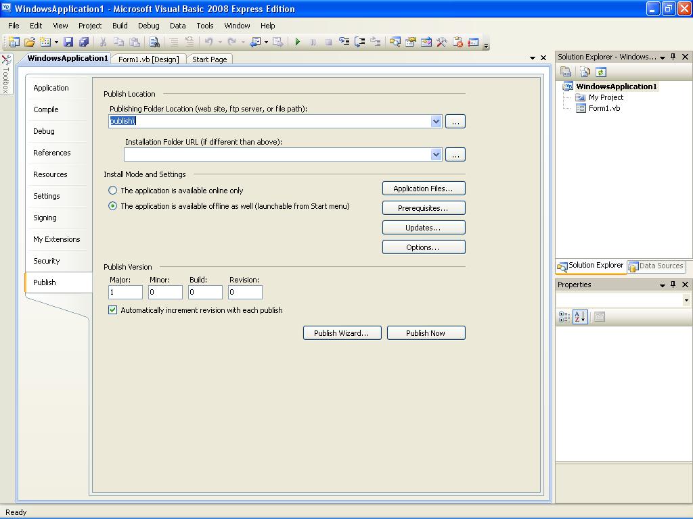The height and width of the screenshot is (519, 693).
Task: Switch to Start Page tab
Action: point(210,59)
